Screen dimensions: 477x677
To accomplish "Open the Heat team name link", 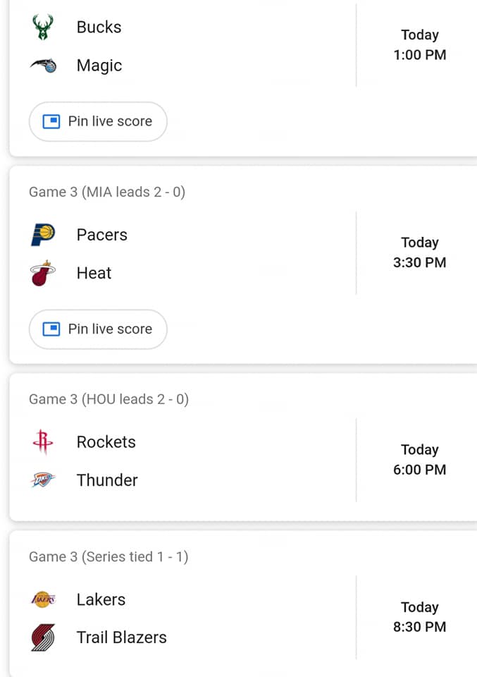I will (94, 273).
